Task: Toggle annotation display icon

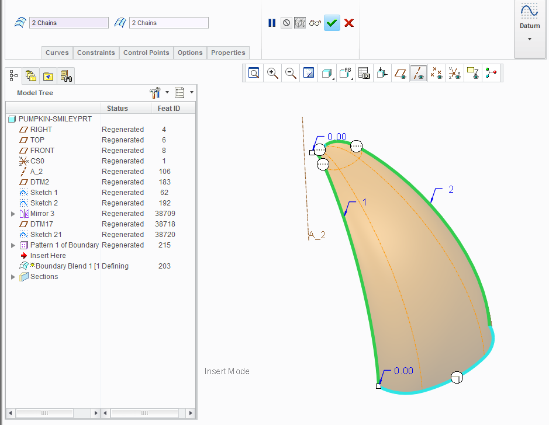Action: point(473,73)
